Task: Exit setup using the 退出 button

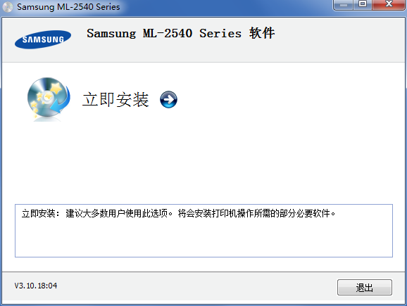Action: [x=365, y=287]
